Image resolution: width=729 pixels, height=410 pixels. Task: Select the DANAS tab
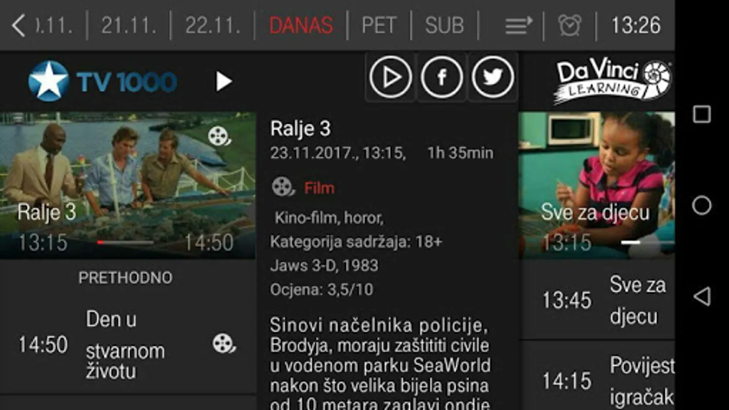[301, 26]
